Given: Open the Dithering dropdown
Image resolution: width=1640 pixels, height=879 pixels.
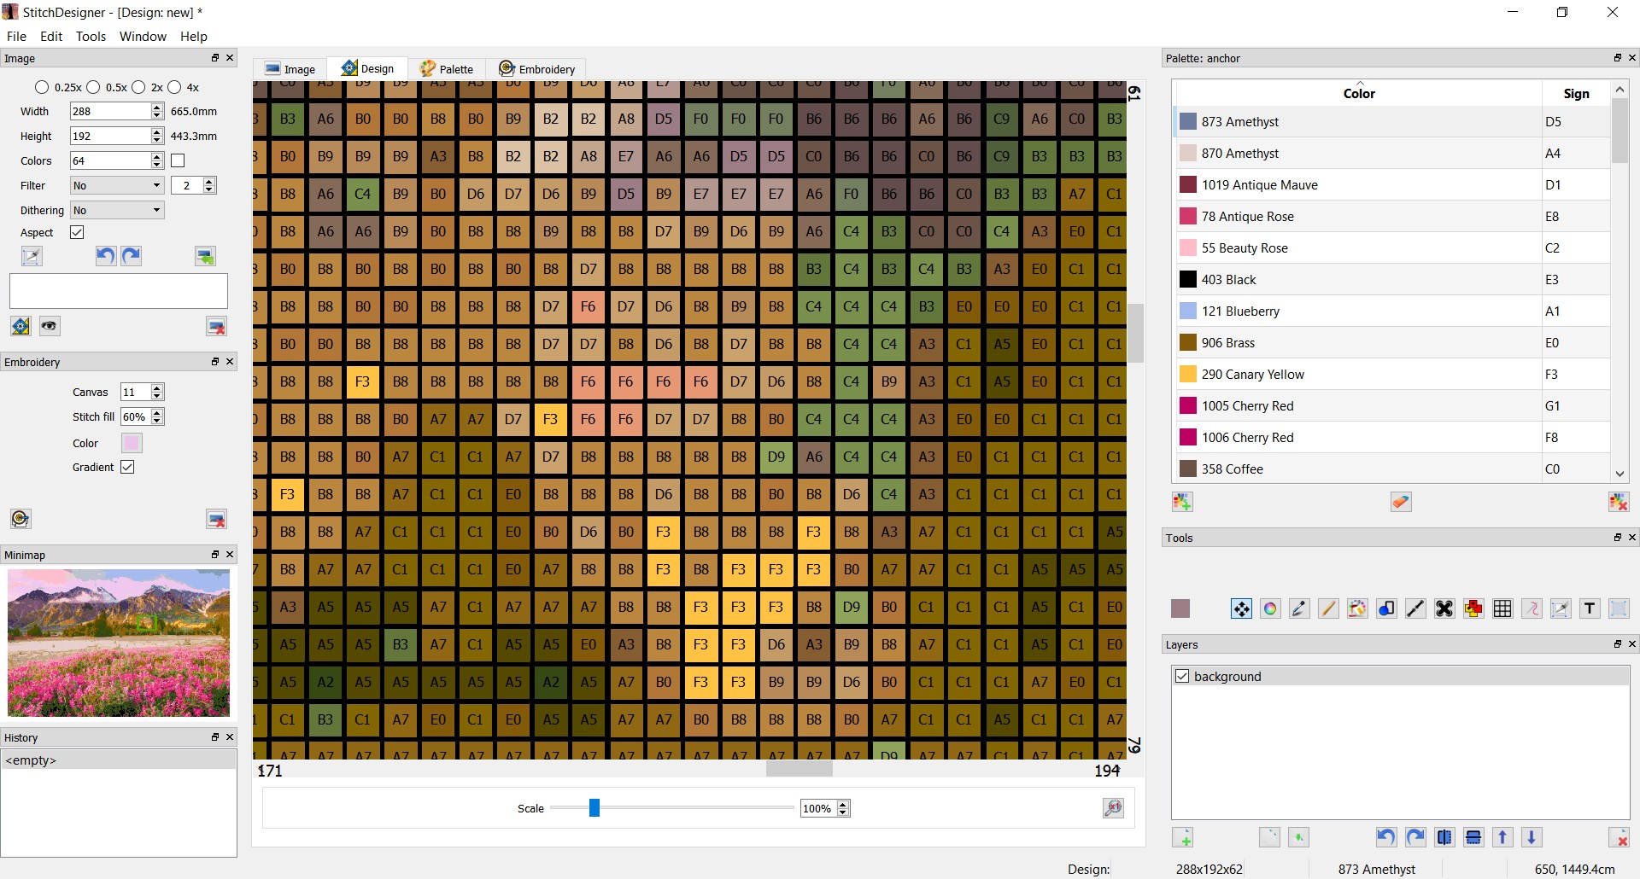Looking at the screenshot, I should coord(117,210).
